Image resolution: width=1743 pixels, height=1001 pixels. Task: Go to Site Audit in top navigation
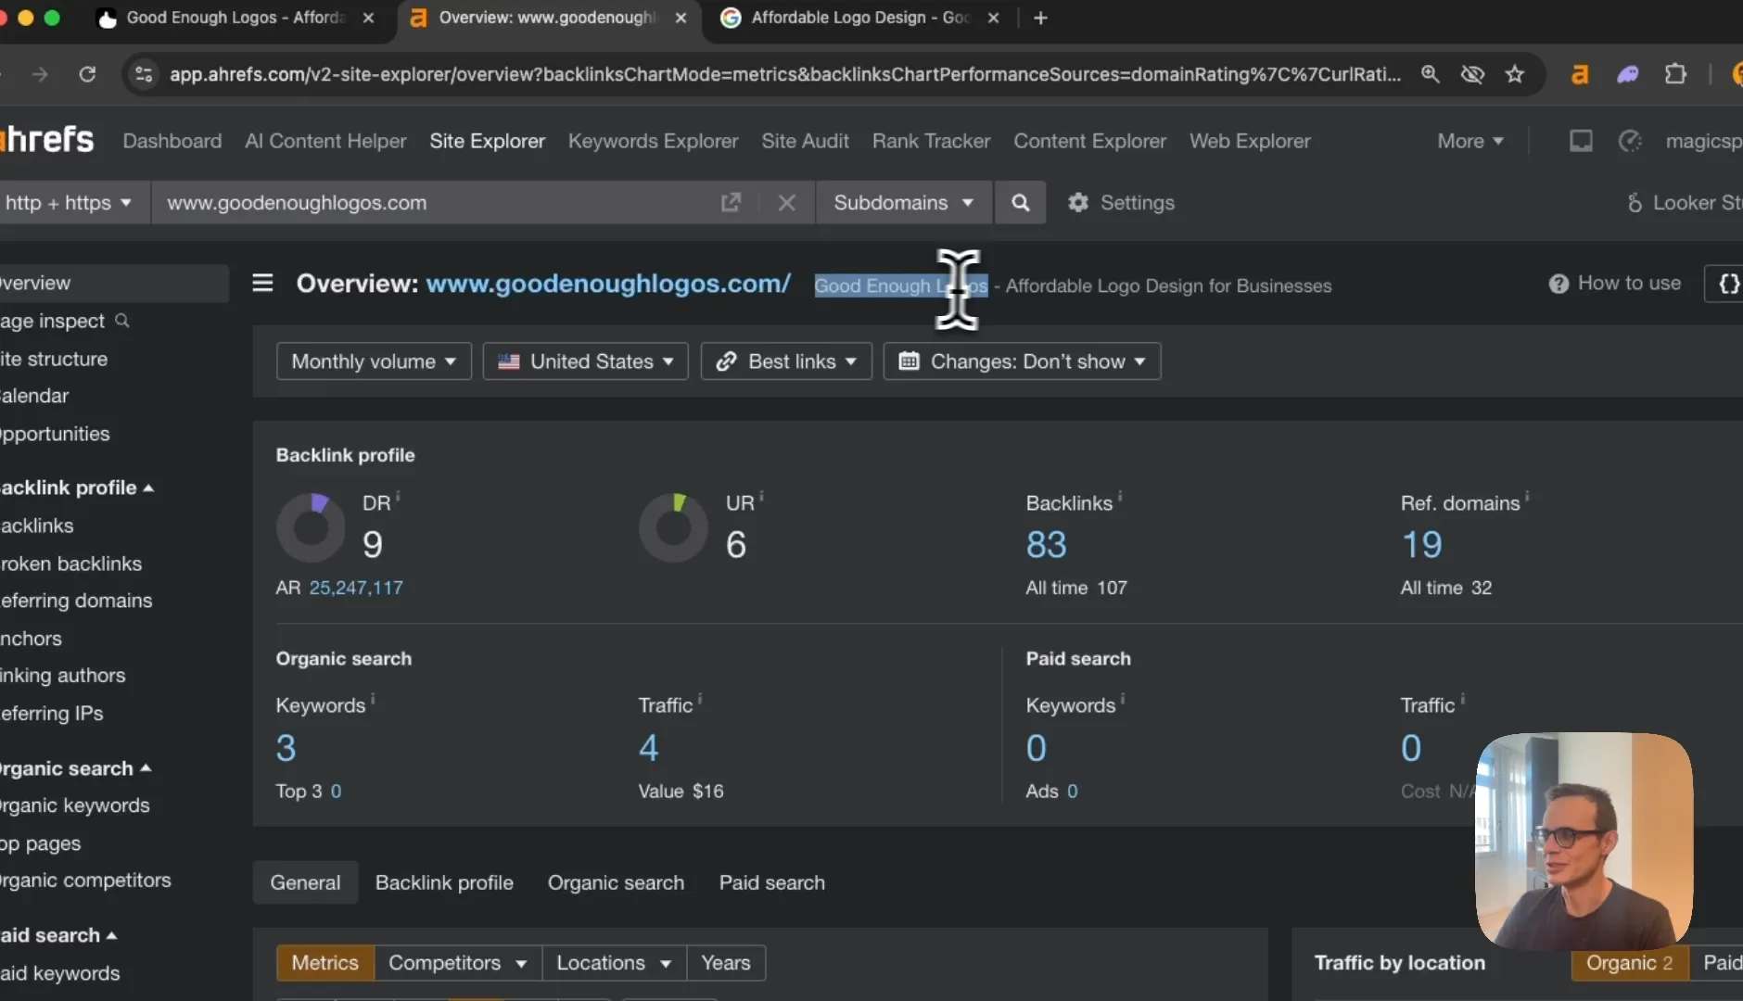805,141
